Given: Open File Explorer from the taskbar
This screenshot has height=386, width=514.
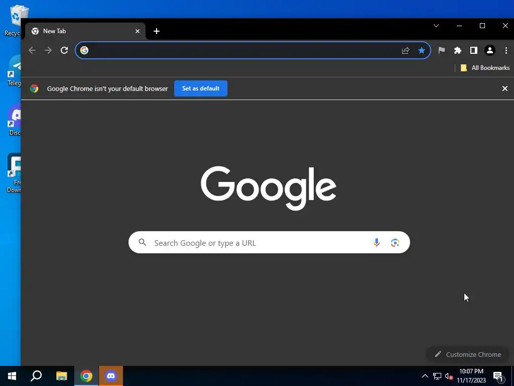Looking at the screenshot, I should point(61,376).
